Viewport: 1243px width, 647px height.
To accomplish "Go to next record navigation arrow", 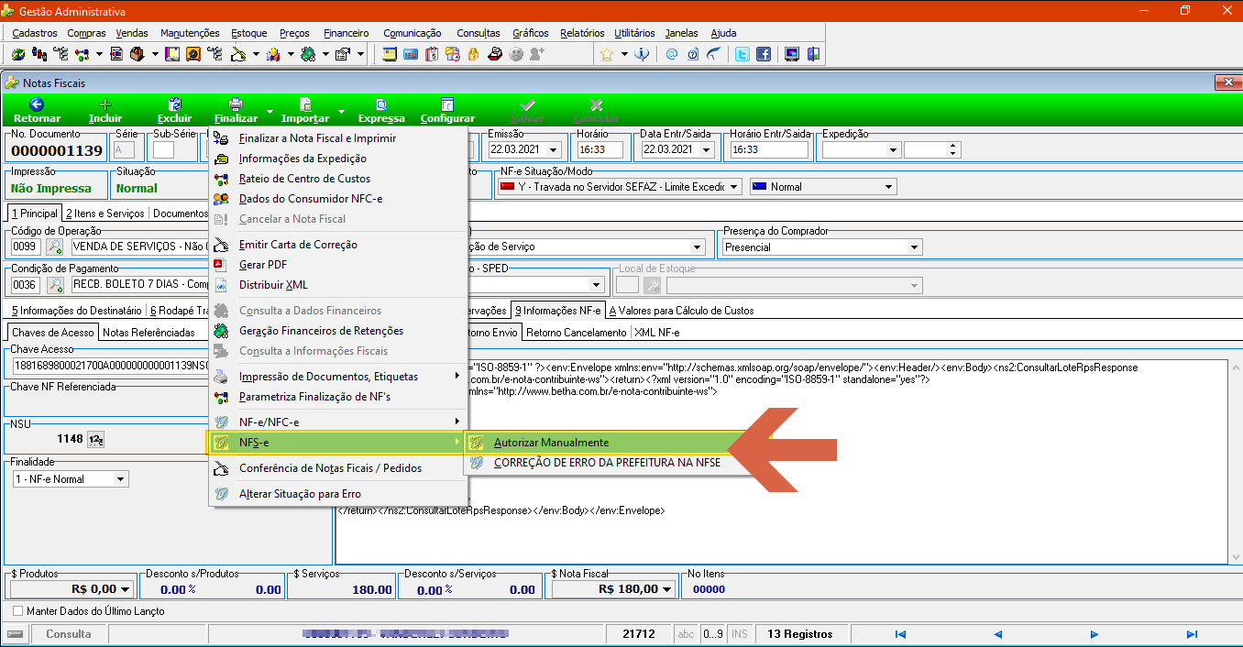I will (1094, 634).
